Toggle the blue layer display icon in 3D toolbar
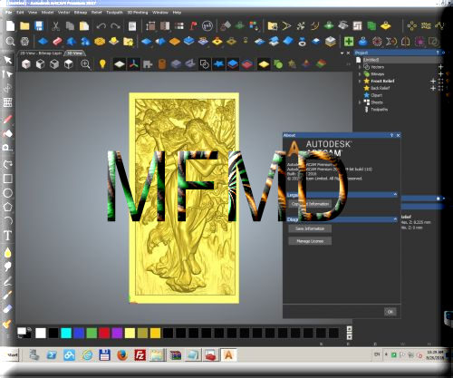453x378 pixels. [x=233, y=64]
